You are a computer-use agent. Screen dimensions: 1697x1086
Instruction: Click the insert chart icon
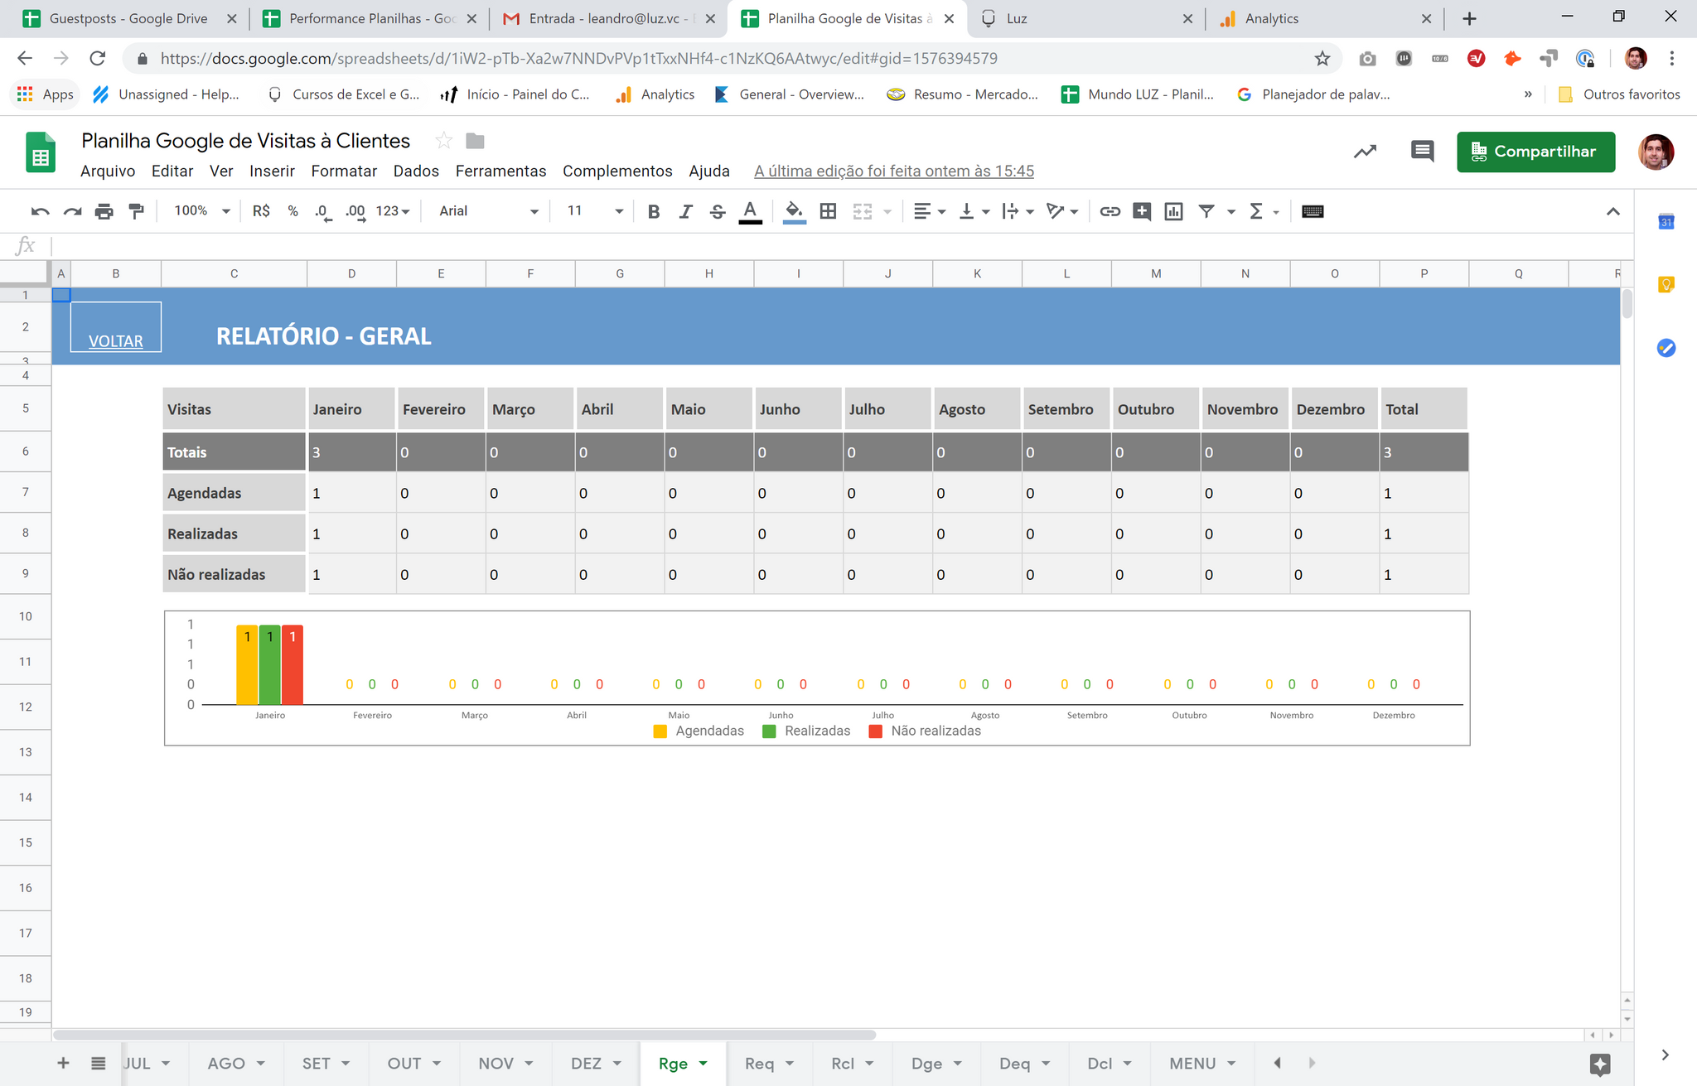click(1173, 211)
